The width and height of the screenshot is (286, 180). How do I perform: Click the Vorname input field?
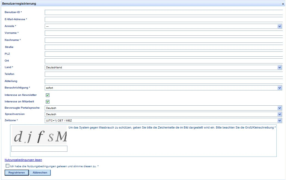[163, 33]
